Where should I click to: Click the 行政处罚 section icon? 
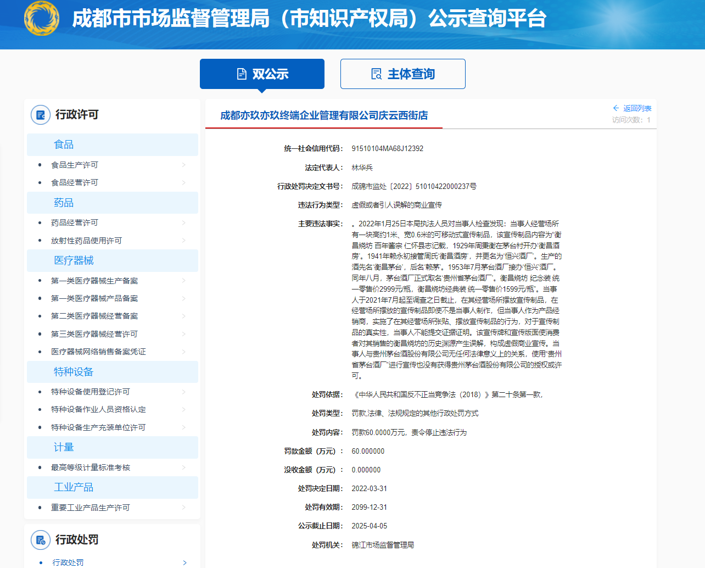tap(41, 540)
